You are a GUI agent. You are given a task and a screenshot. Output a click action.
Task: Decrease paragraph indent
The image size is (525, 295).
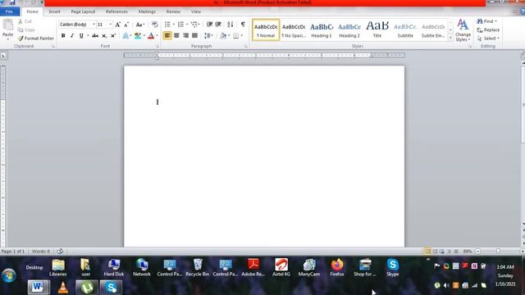pyautogui.click(x=210, y=25)
